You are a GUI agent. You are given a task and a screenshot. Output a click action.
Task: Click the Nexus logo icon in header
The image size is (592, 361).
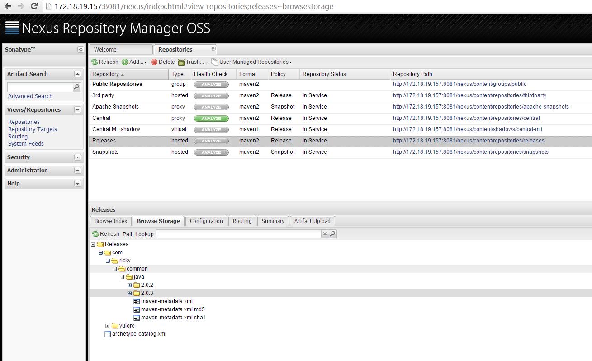click(12, 28)
